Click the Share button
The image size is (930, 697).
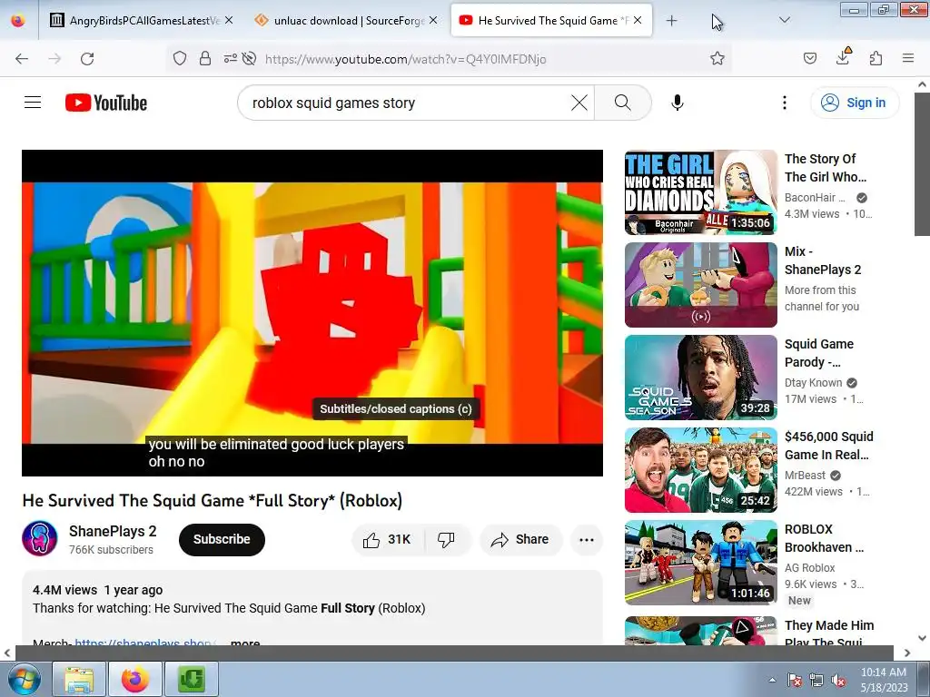(x=520, y=539)
